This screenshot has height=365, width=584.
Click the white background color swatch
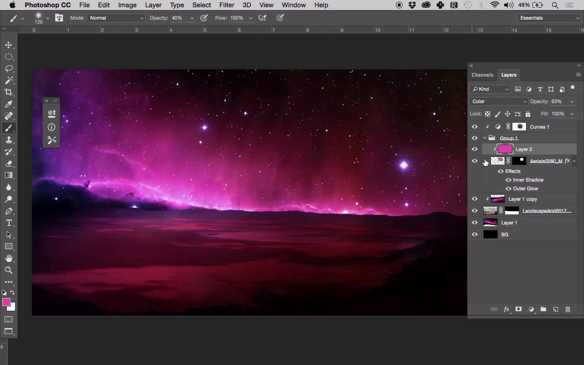point(13,308)
